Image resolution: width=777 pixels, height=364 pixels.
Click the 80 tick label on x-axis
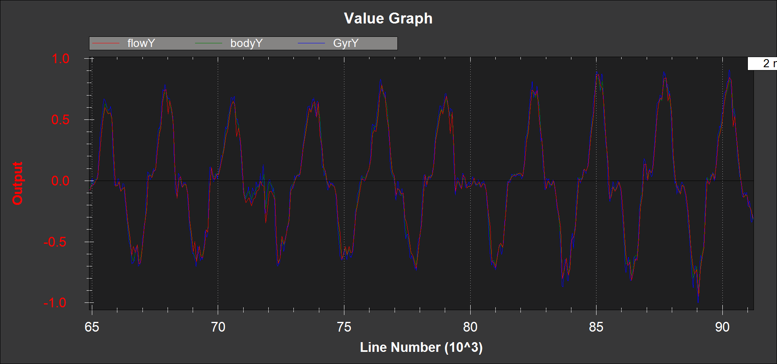click(470, 327)
